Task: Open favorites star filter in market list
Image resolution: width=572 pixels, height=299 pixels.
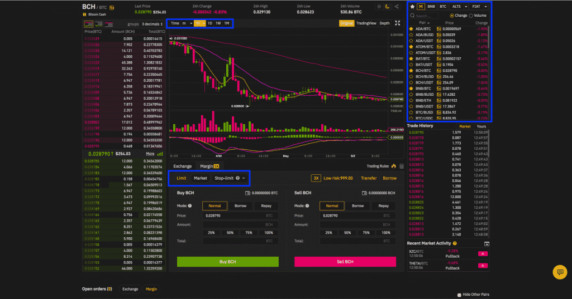Action: (412, 7)
